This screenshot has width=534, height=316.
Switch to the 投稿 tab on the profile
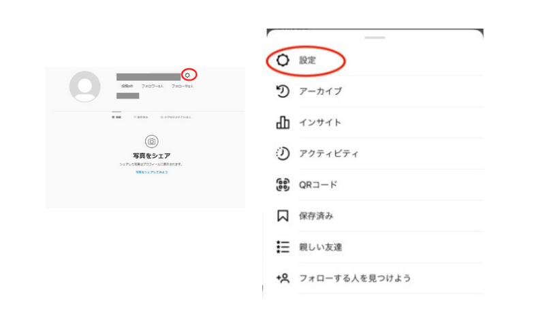(x=116, y=117)
